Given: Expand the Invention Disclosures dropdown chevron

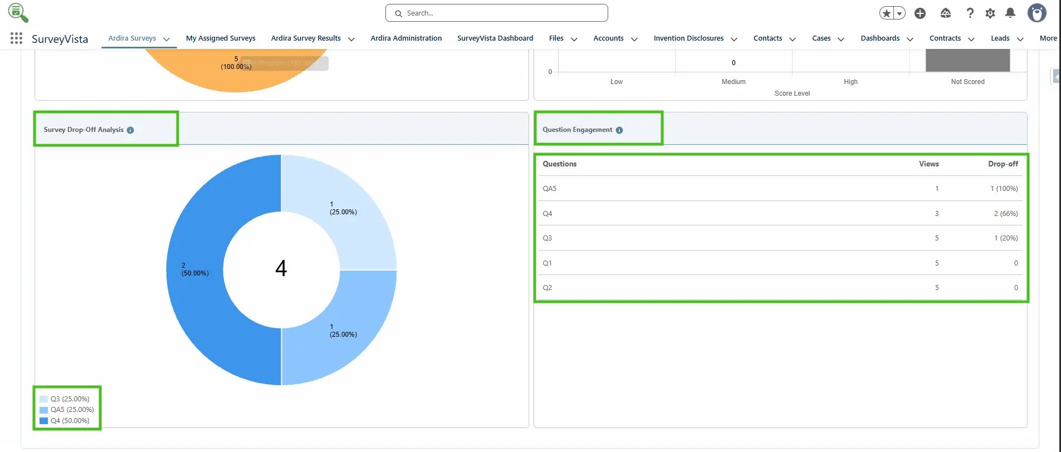Looking at the screenshot, I should click(734, 39).
